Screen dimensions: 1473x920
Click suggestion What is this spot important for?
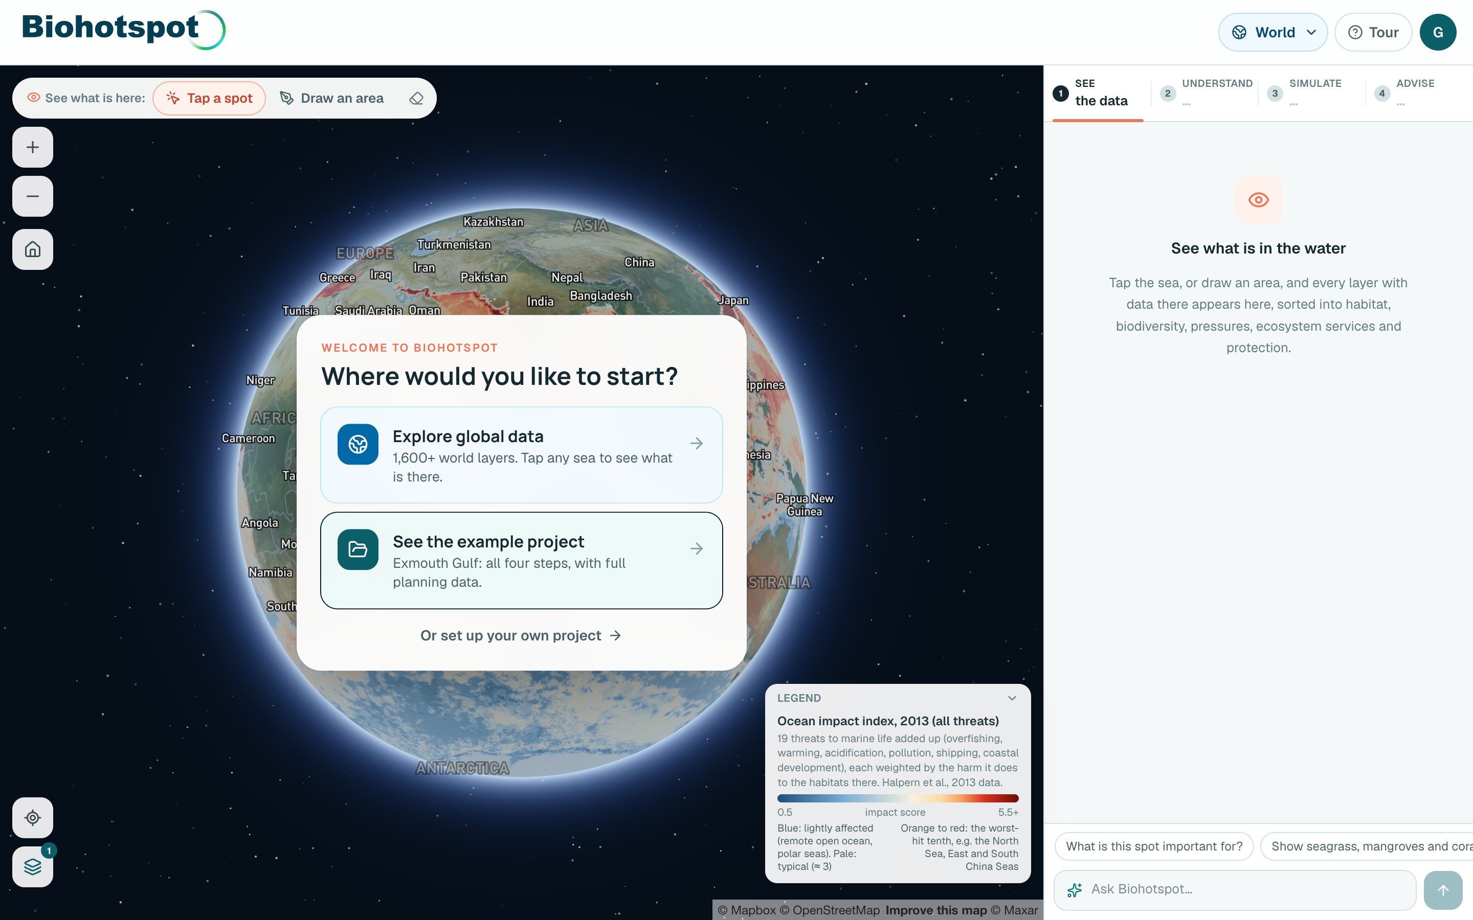1154,846
